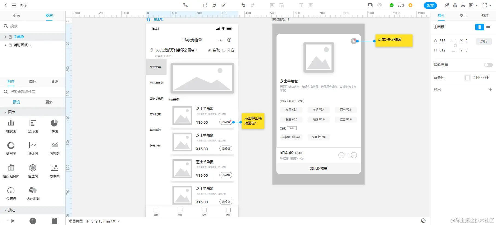Select the pencil drawing tool
This screenshot has height=225, width=496.
(x=224, y=5)
